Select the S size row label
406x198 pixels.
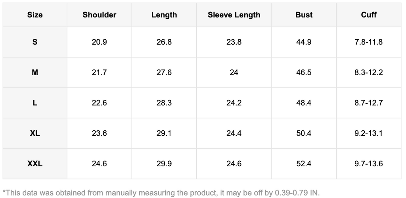(35, 42)
